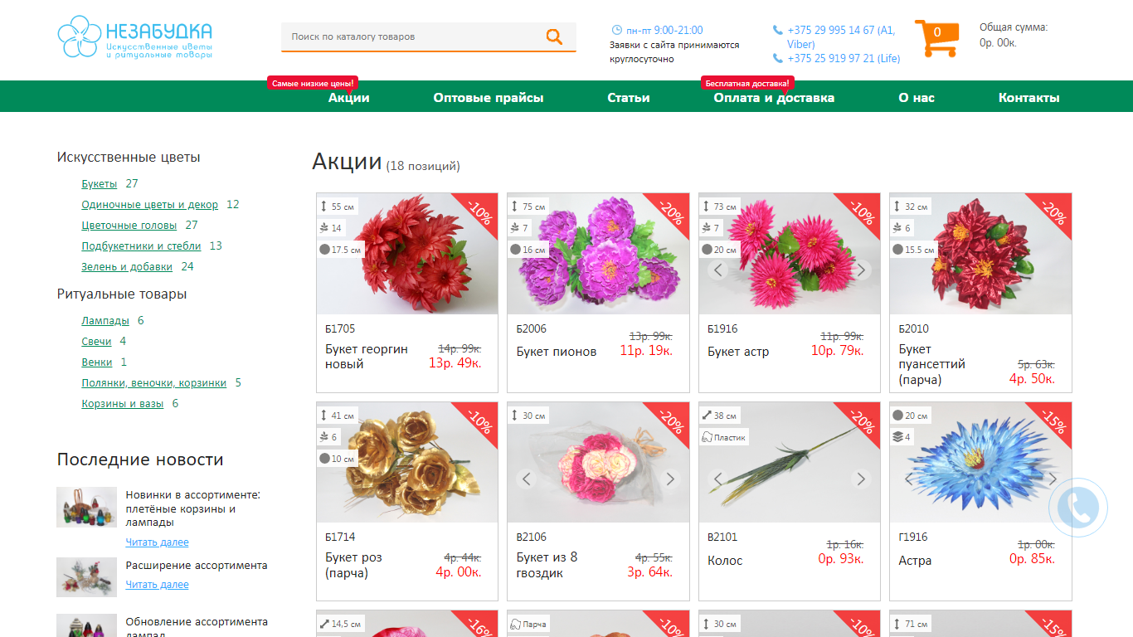Read more under Расширение ассортимента

(x=157, y=585)
